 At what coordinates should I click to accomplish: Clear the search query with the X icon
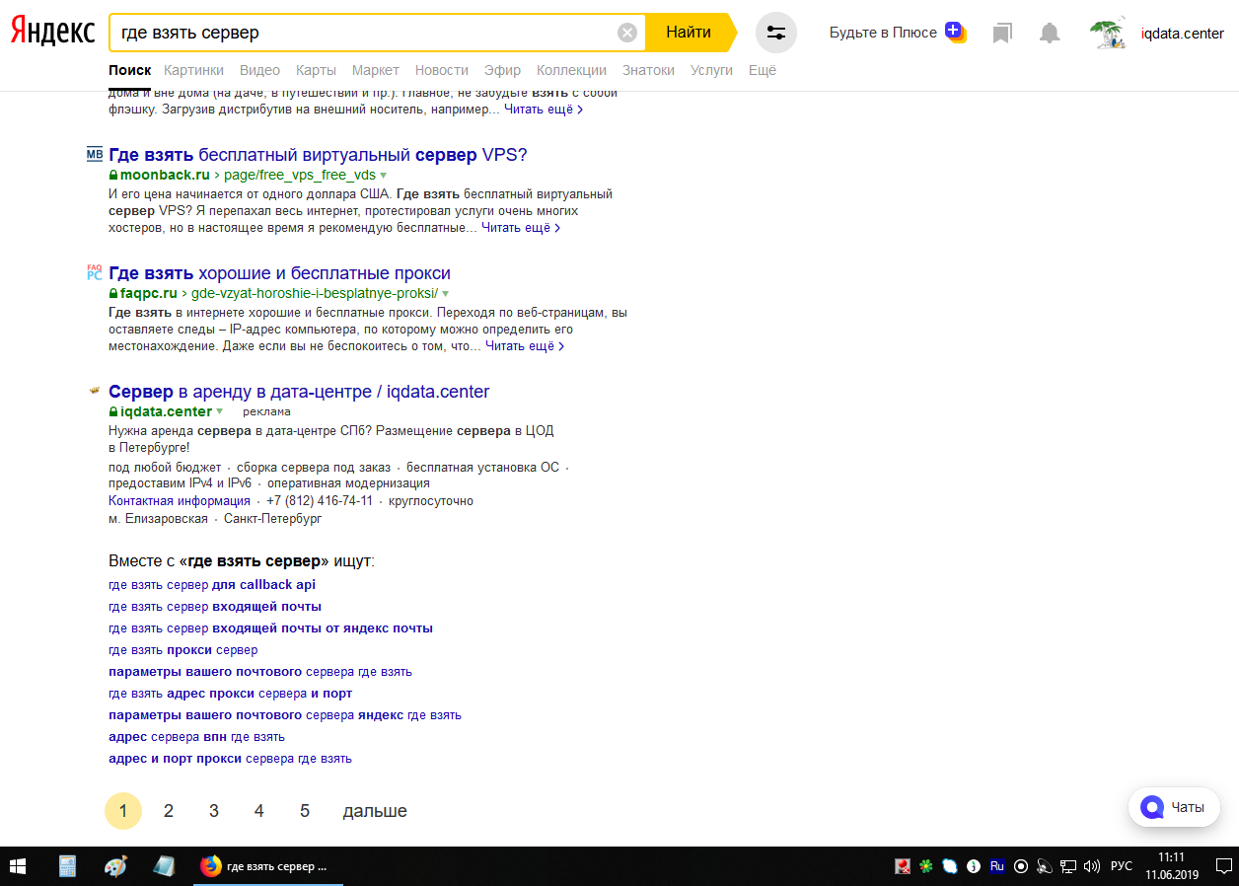[627, 33]
